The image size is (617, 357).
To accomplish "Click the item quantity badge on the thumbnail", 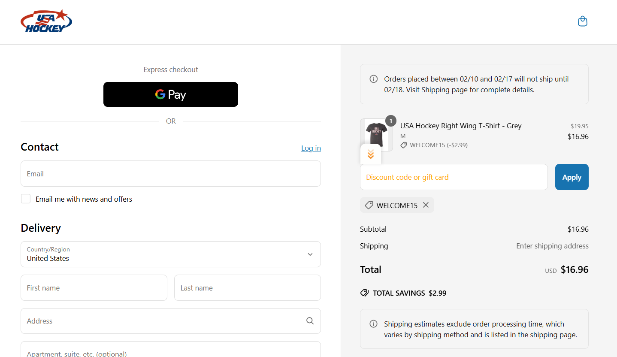I will tap(390, 121).
